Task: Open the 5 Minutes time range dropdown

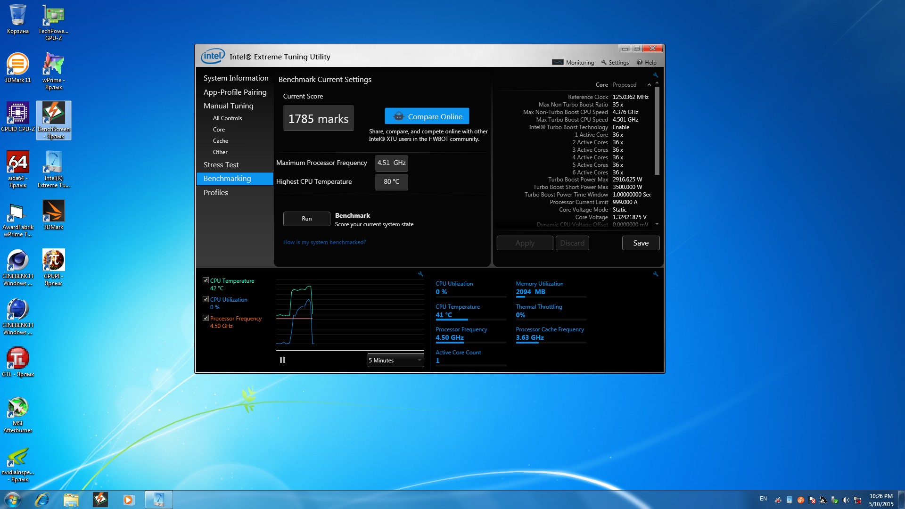Action: click(x=395, y=360)
